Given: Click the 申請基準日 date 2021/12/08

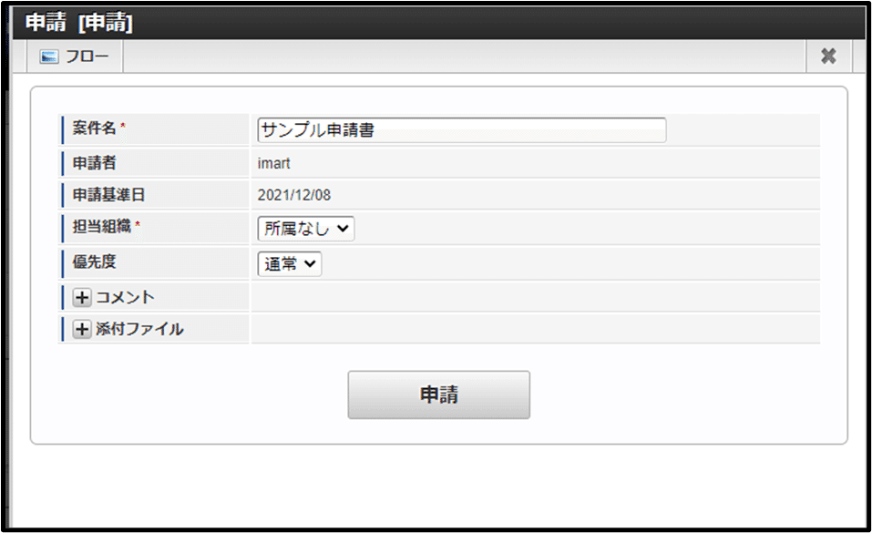Looking at the screenshot, I should (296, 195).
